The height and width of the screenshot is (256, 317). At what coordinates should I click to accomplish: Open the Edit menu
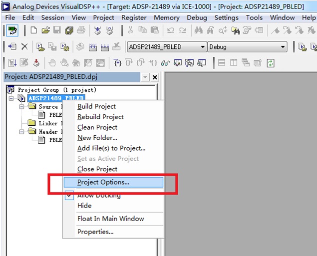point(28,18)
